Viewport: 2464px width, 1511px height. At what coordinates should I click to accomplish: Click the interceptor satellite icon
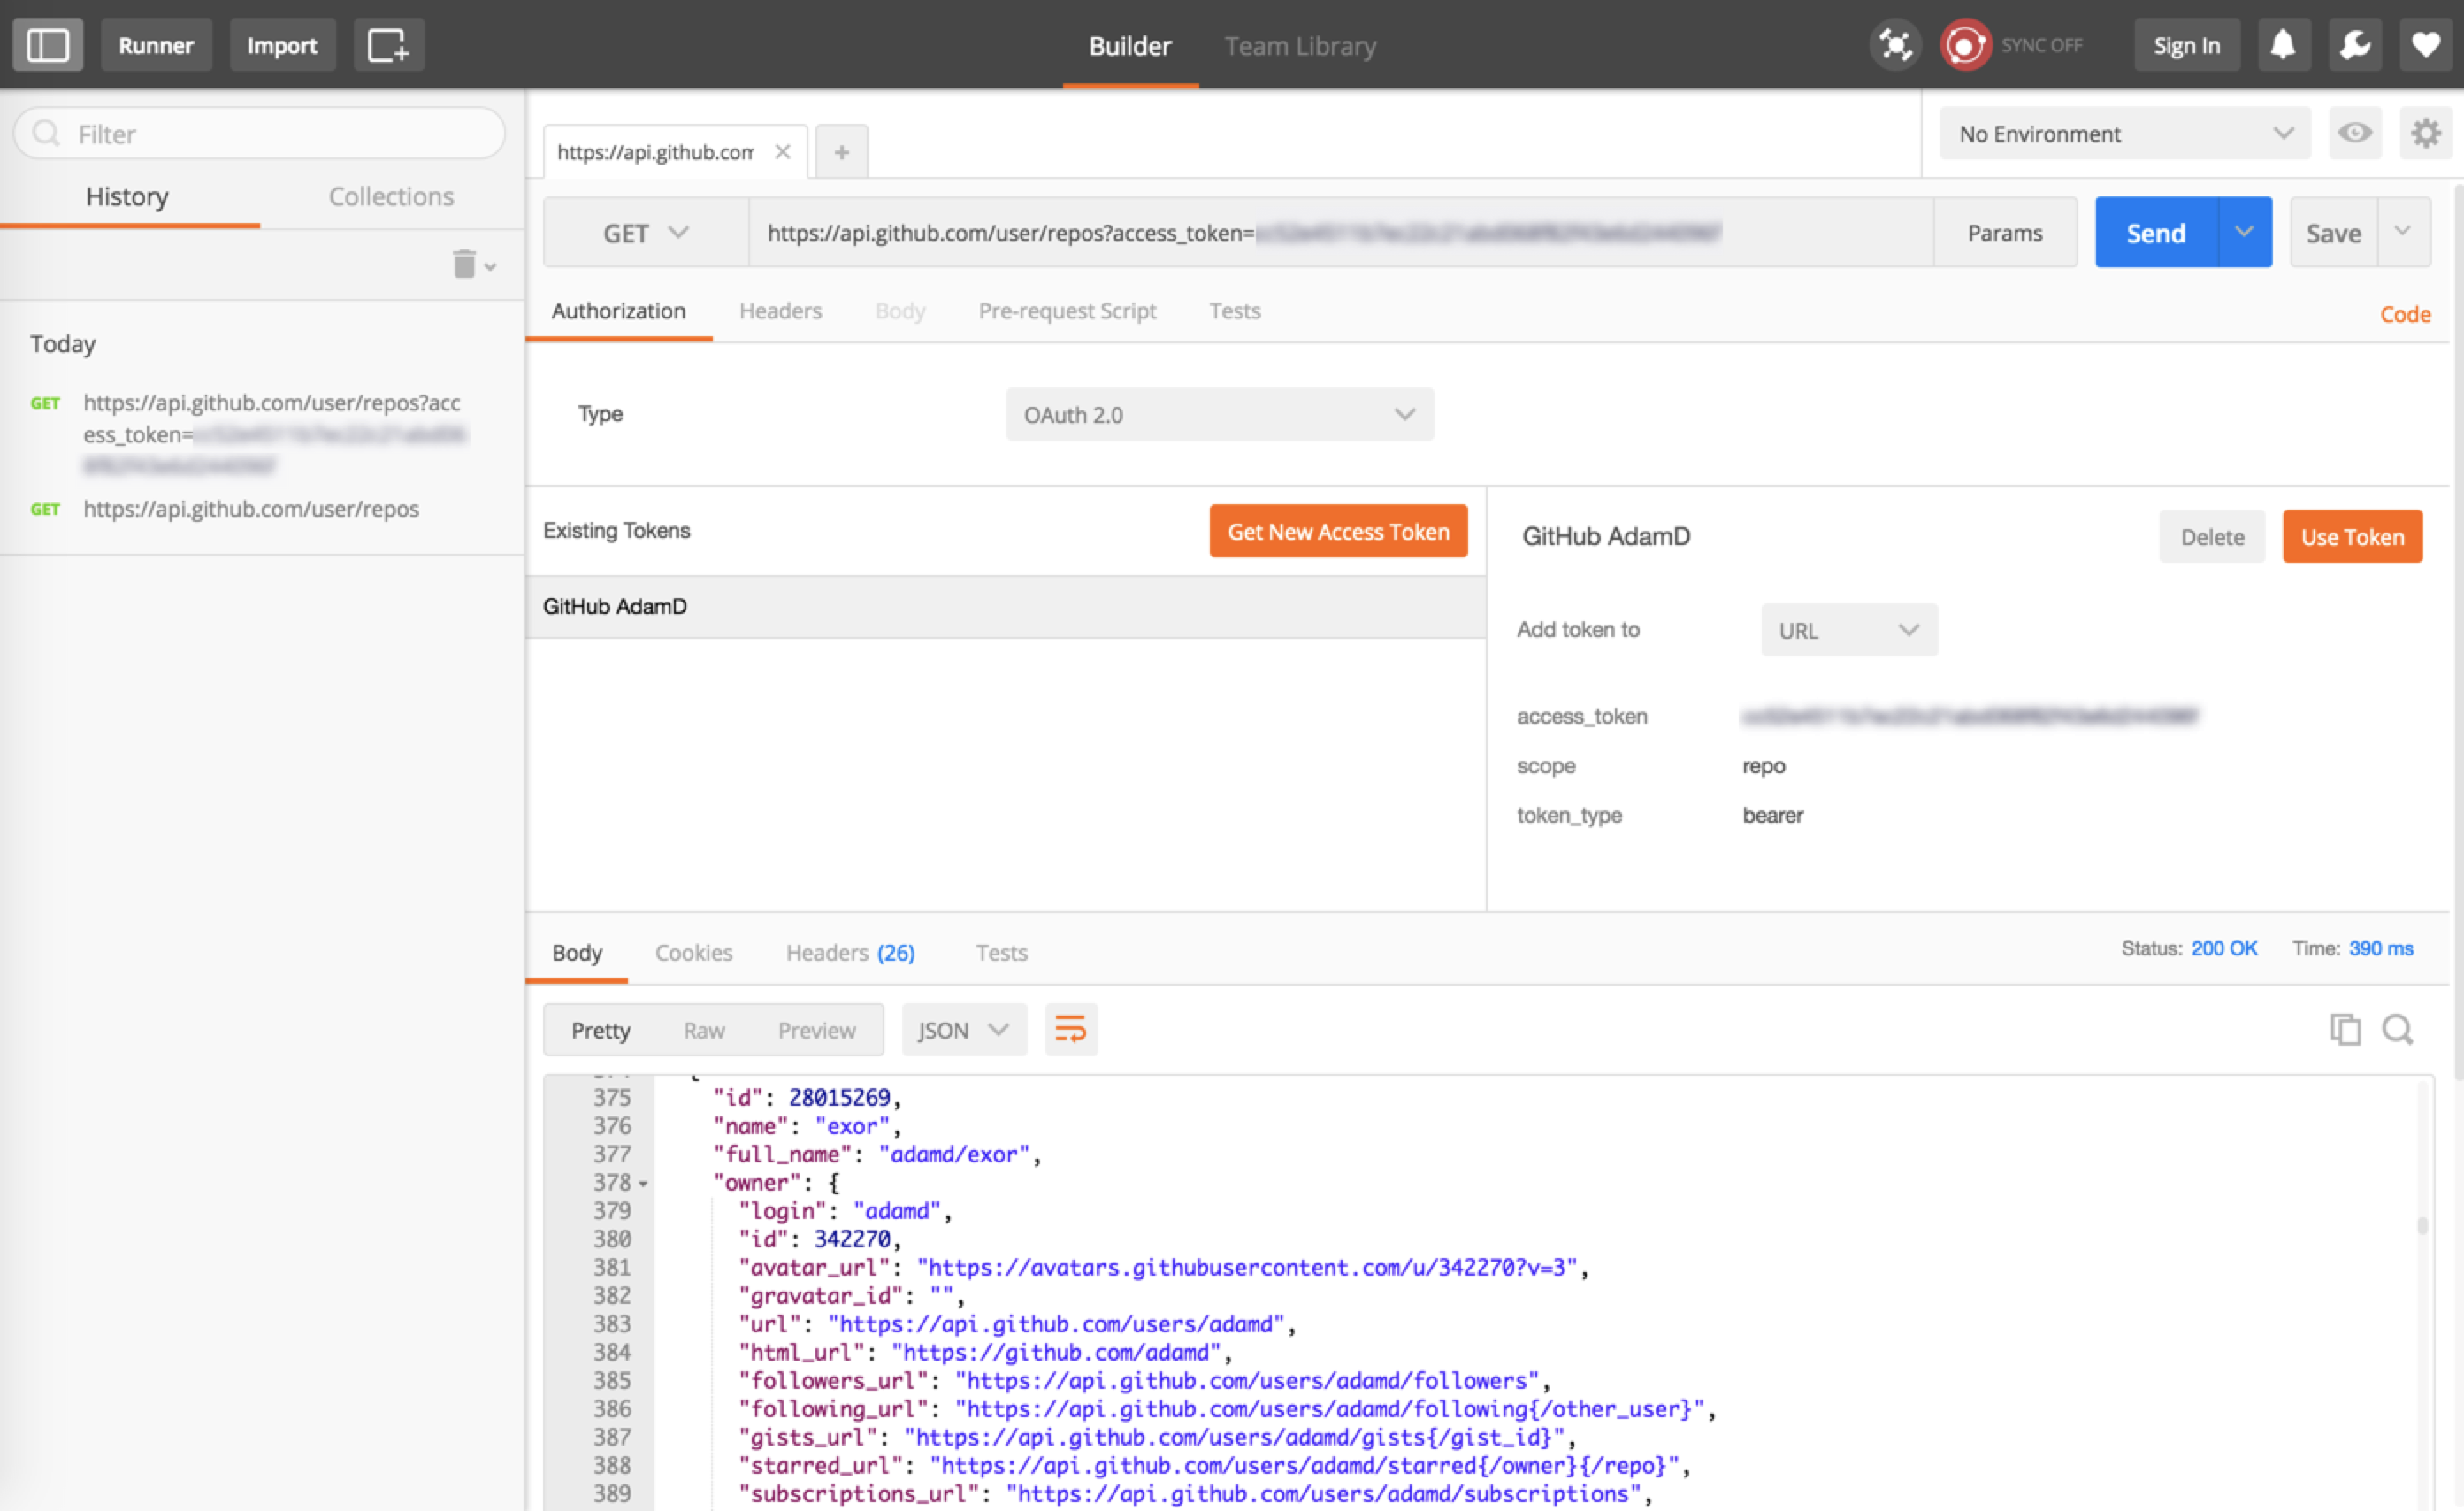coord(1894,45)
